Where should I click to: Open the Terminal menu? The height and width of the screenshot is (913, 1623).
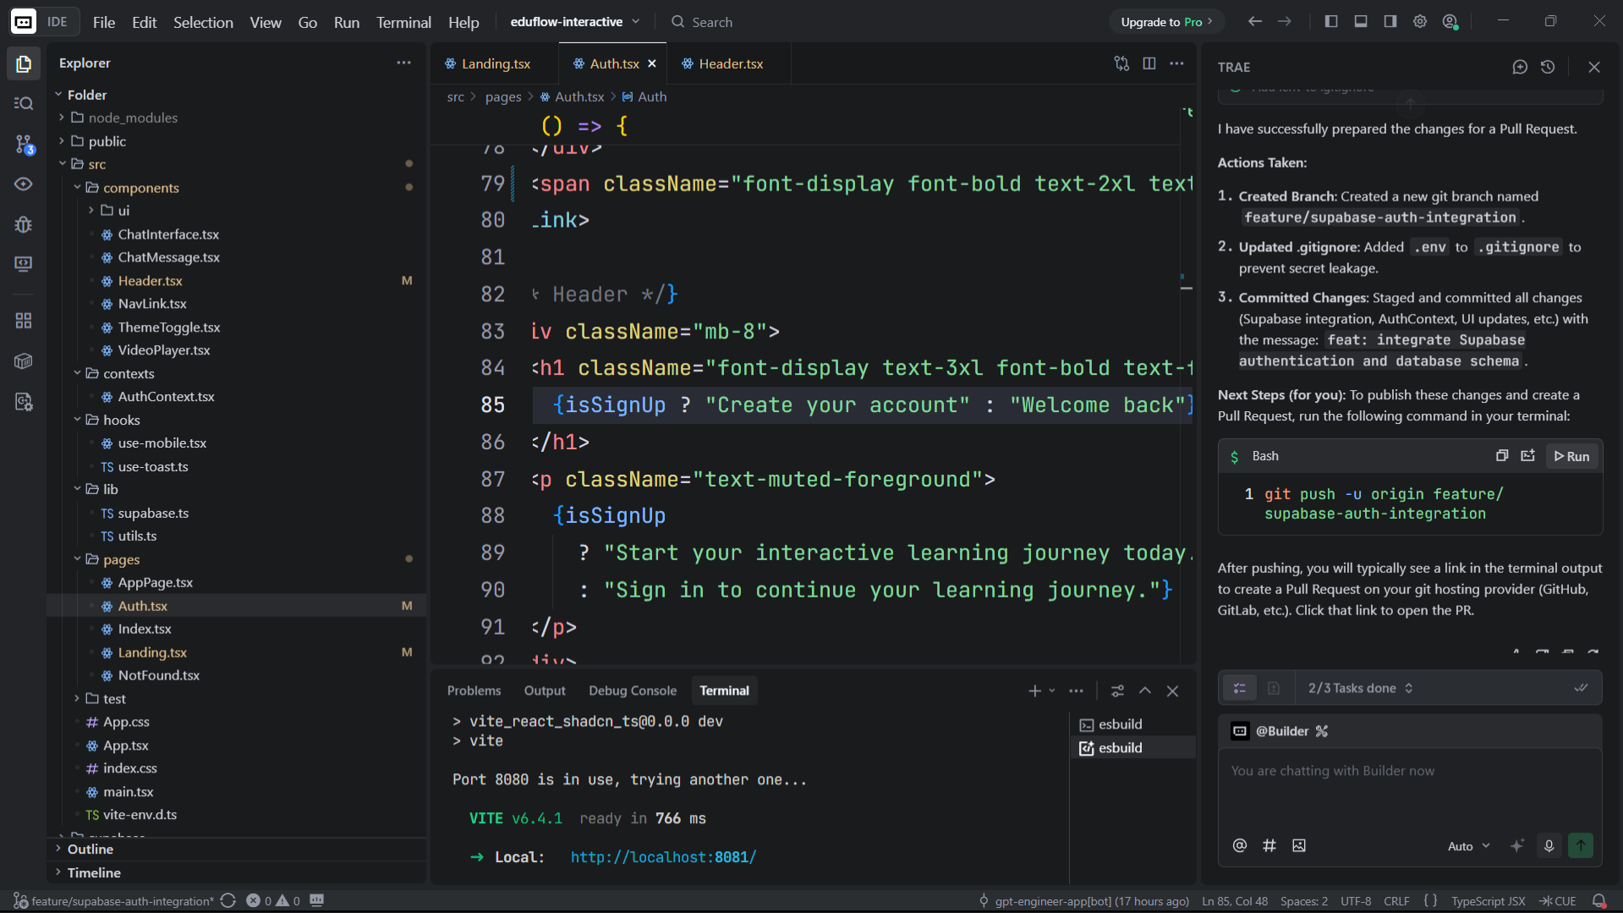click(403, 22)
